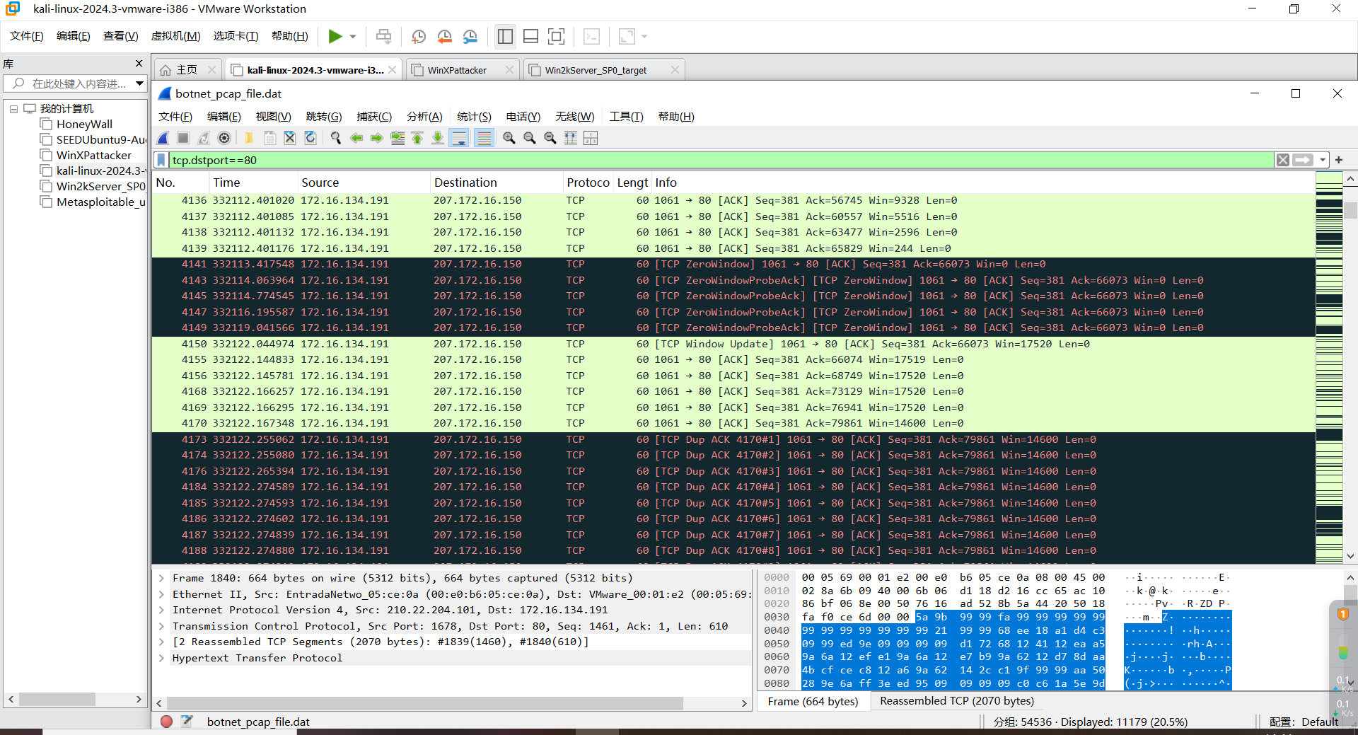Open expert information red circle icon
This screenshot has height=735, width=1358.
coord(166,722)
